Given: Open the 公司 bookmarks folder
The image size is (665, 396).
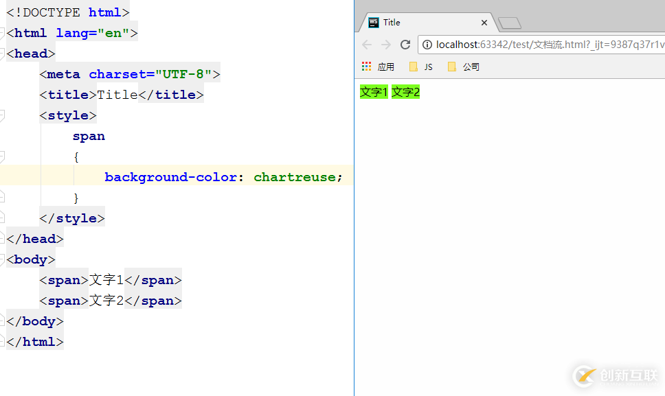Looking at the screenshot, I should (x=464, y=67).
